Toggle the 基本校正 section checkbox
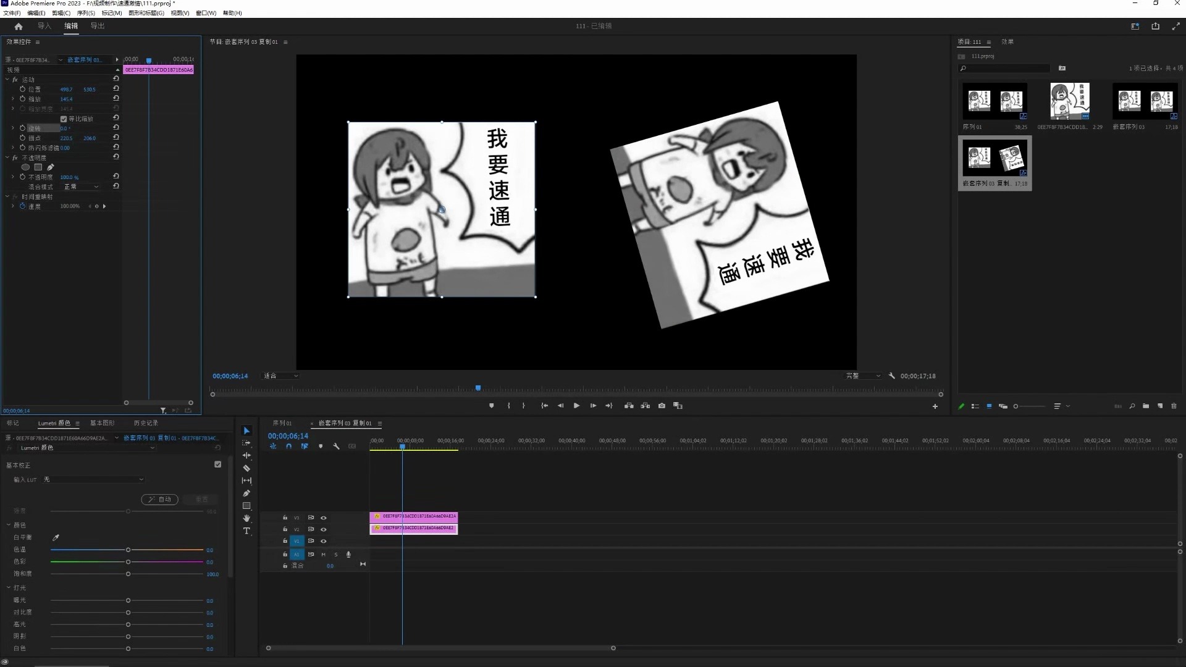Viewport: 1186px width, 667px height. (x=217, y=464)
